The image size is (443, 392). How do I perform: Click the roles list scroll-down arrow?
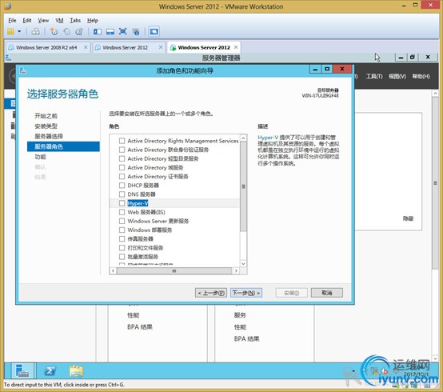click(243, 263)
